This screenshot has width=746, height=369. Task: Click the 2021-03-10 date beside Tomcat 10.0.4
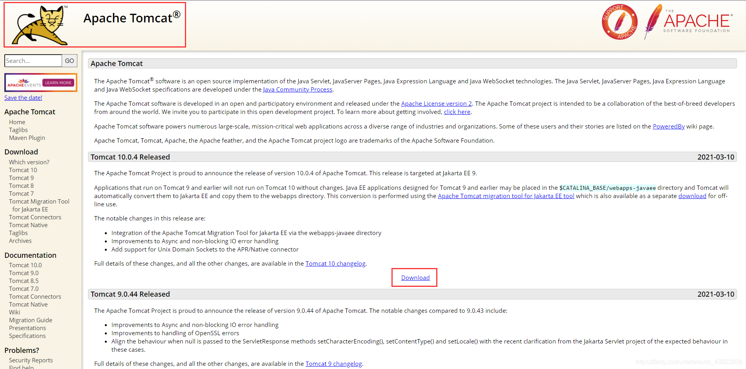pyautogui.click(x=716, y=157)
